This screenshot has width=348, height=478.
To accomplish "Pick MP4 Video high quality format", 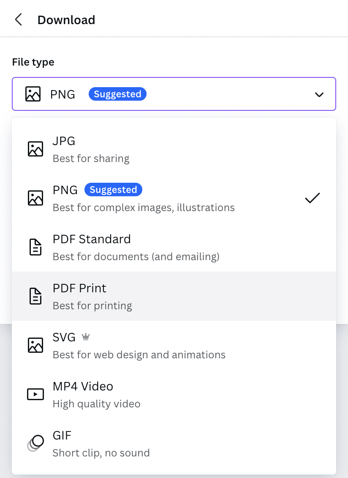I will (96, 394).
